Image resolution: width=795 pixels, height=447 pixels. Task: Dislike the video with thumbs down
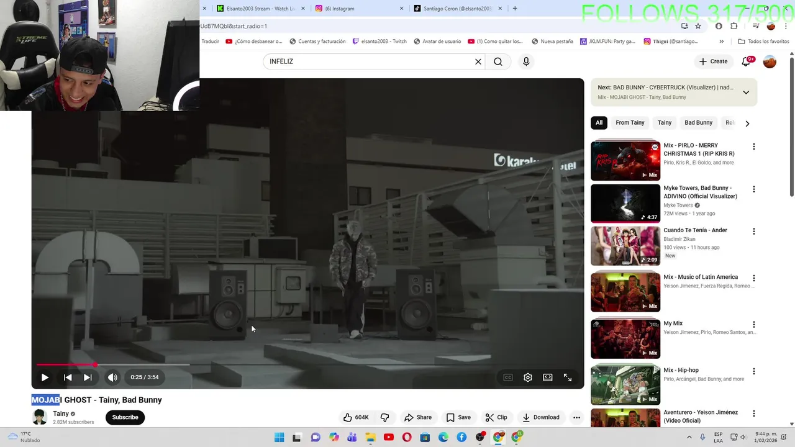pos(384,417)
